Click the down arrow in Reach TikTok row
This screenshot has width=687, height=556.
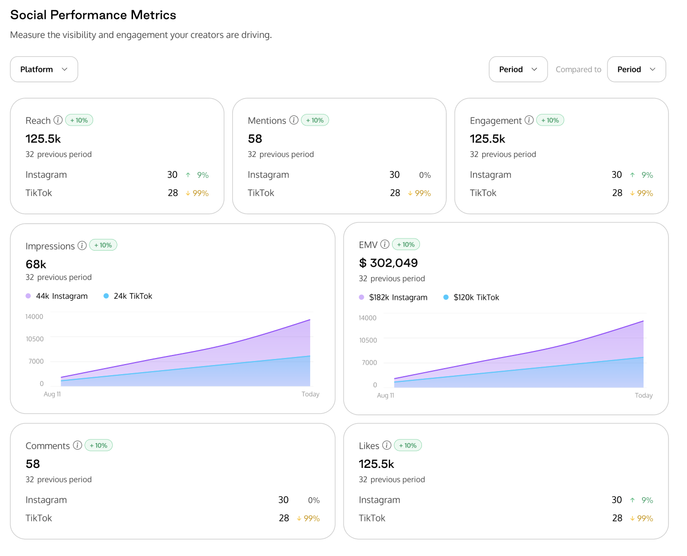[x=188, y=193]
